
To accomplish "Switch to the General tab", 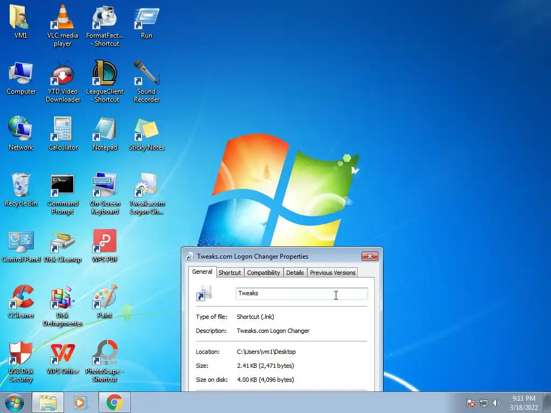I will pyautogui.click(x=202, y=272).
